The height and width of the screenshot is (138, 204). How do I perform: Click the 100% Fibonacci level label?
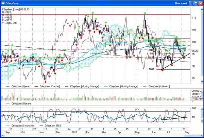[152, 69]
